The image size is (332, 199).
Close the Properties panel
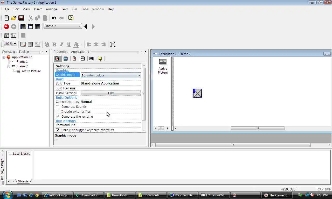[x=146, y=52]
